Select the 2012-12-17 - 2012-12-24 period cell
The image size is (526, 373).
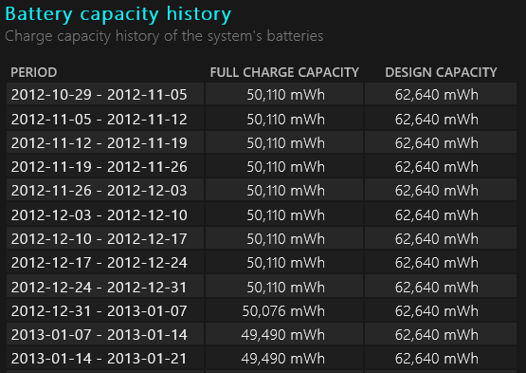click(x=105, y=263)
